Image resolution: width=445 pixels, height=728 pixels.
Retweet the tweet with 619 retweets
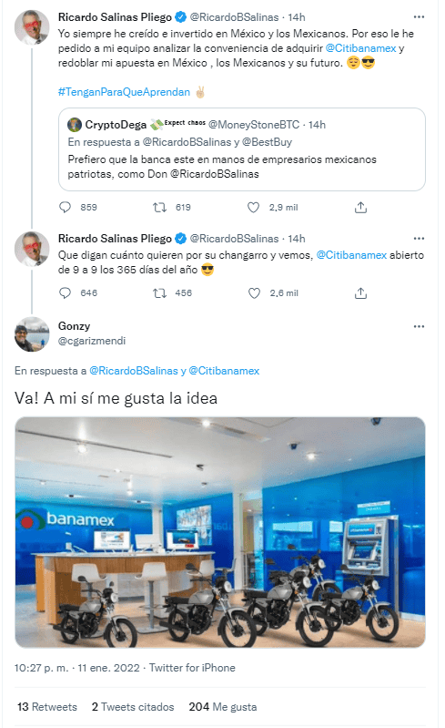(160, 207)
